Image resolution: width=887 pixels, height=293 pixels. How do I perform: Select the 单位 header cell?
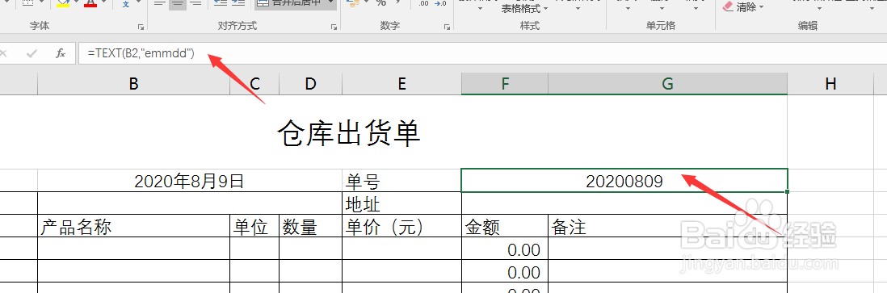(254, 226)
